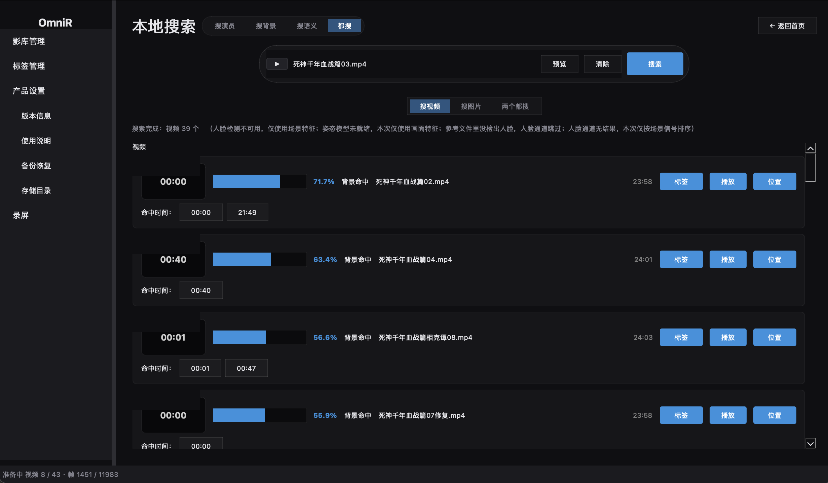Image resolution: width=828 pixels, height=483 pixels.
Task: Jump to hit time 21:49
Action: pyautogui.click(x=247, y=212)
